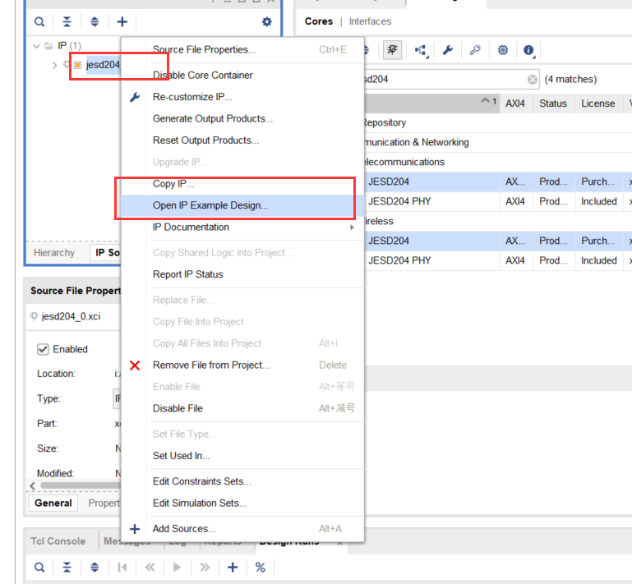Click the plus icon to add sources
This screenshot has height=584, width=632.
pyautogui.click(x=122, y=21)
